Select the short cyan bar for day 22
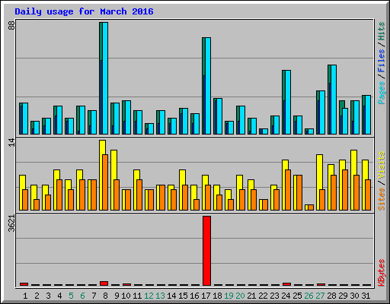The width and height of the screenshot is (390, 304). [x=265, y=131]
